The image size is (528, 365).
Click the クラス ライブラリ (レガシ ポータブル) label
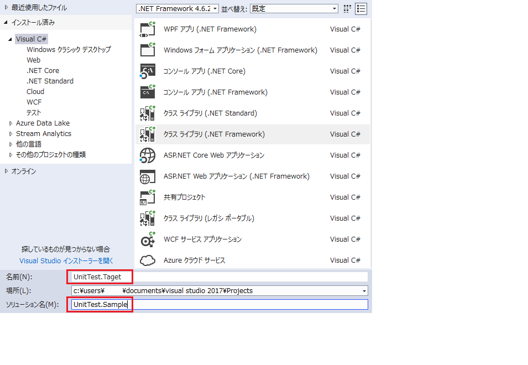point(209,218)
